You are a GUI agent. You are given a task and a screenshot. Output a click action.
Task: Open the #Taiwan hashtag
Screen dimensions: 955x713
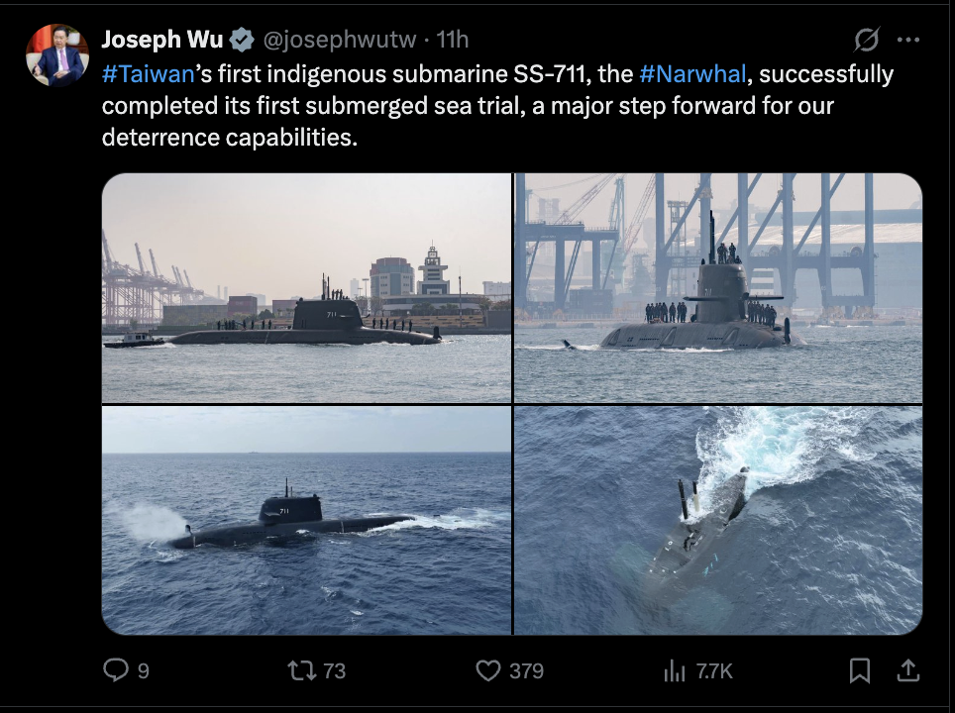pos(148,74)
